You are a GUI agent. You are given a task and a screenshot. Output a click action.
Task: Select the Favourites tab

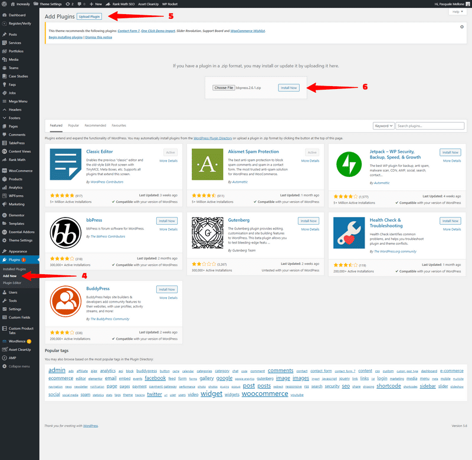119,126
